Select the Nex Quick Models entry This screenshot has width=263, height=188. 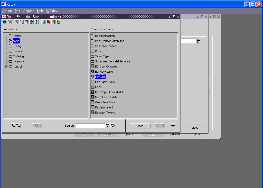106,97
